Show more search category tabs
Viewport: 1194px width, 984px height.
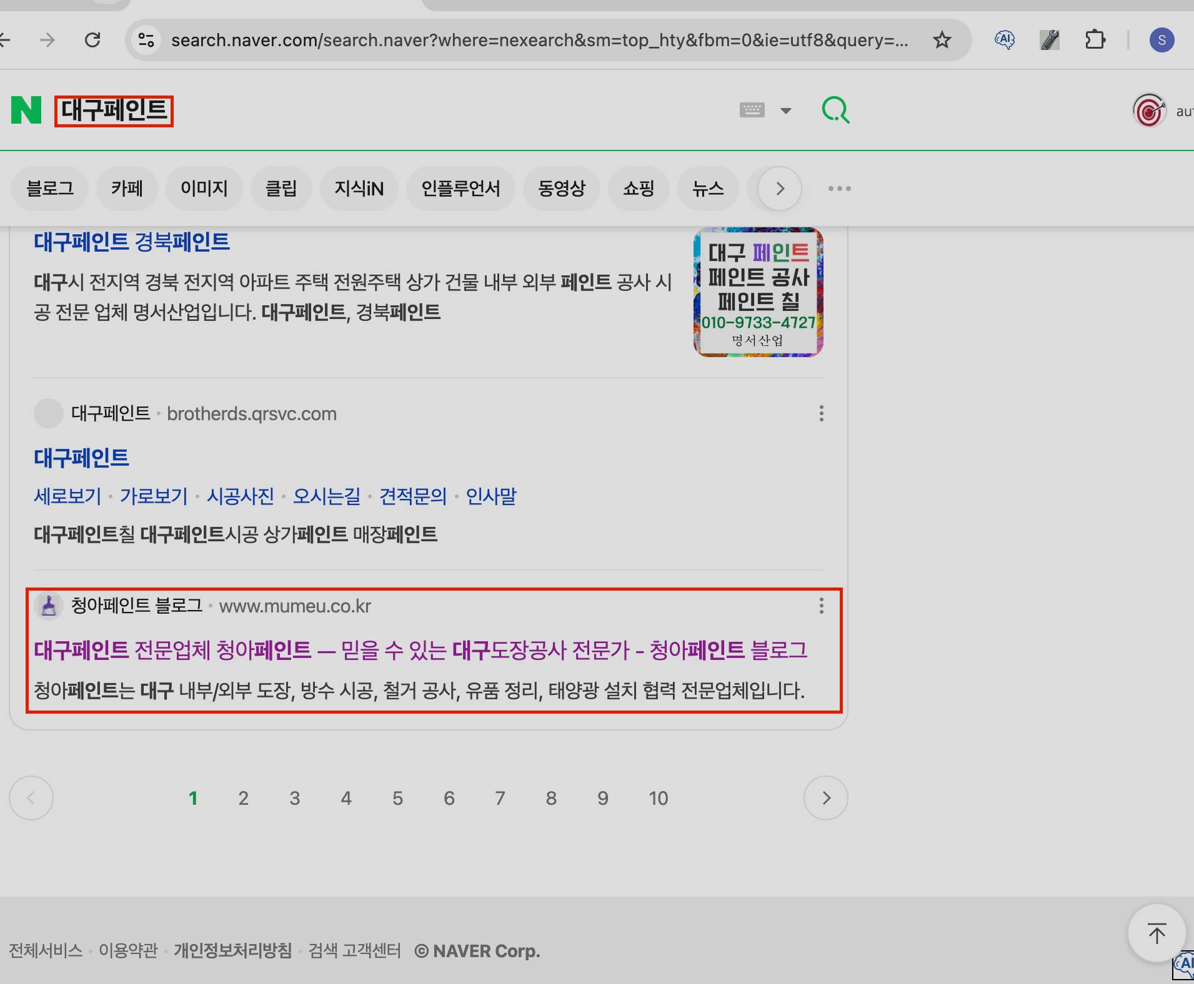(x=780, y=189)
